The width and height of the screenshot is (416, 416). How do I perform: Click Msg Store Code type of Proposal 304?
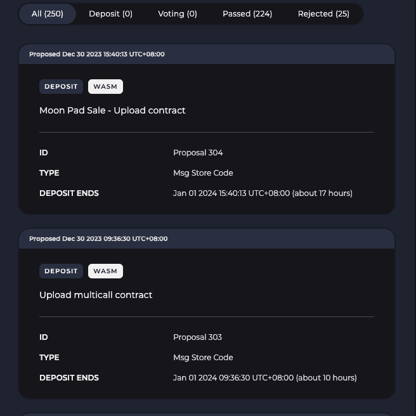coord(203,173)
